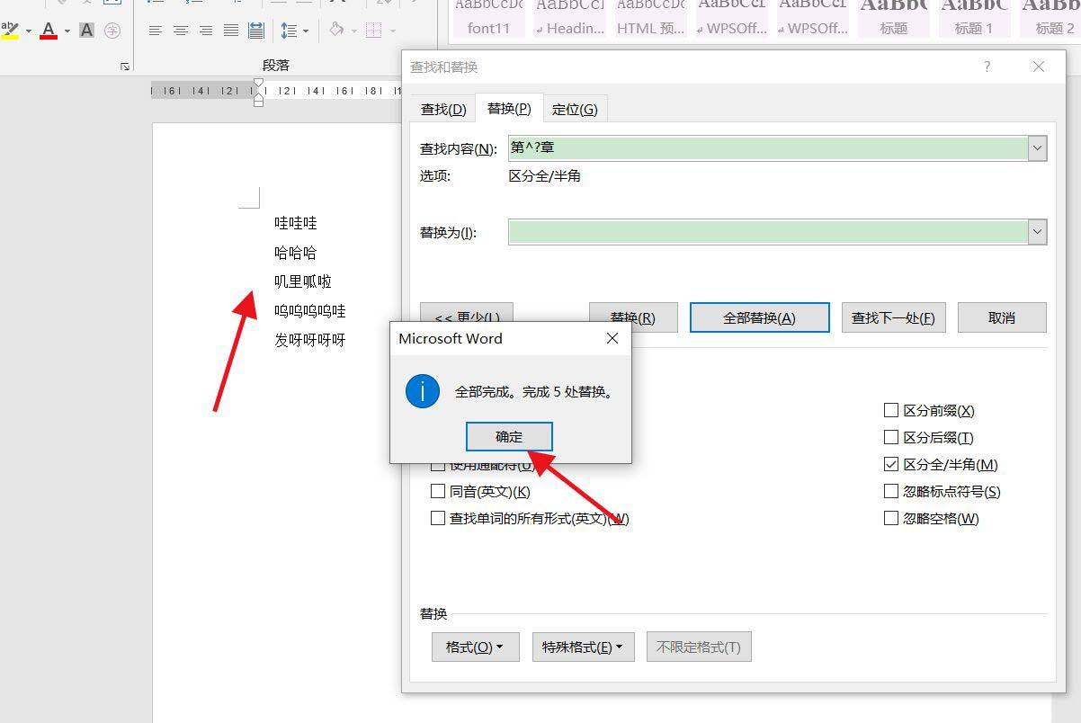The height and width of the screenshot is (723, 1081).
Task: Open the shading color dropdown arrow
Action: [x=353, y=31]
